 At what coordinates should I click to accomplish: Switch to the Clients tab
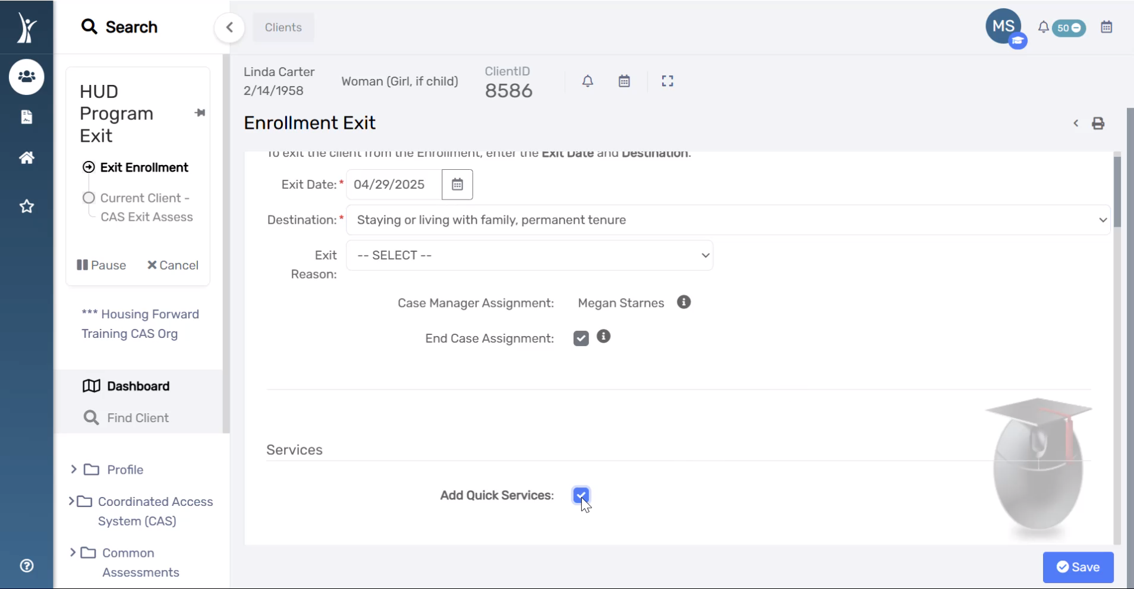(283, 27)
